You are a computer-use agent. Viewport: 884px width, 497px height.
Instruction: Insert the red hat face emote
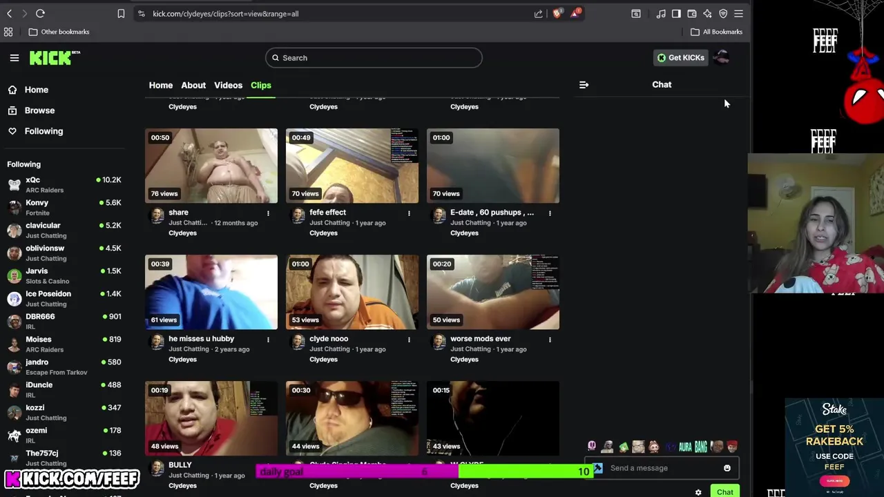pos(732,447)
